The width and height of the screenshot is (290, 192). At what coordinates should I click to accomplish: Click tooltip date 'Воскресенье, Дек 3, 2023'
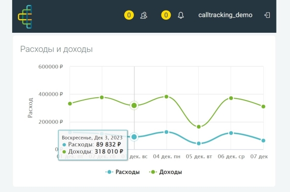click(x=92, y=138)
